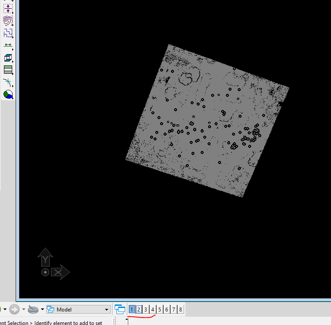This screenshot has width=331, height=325.
Task: Open dropdown arrow beside forward arrow button
Action: (x=24, y=310)
